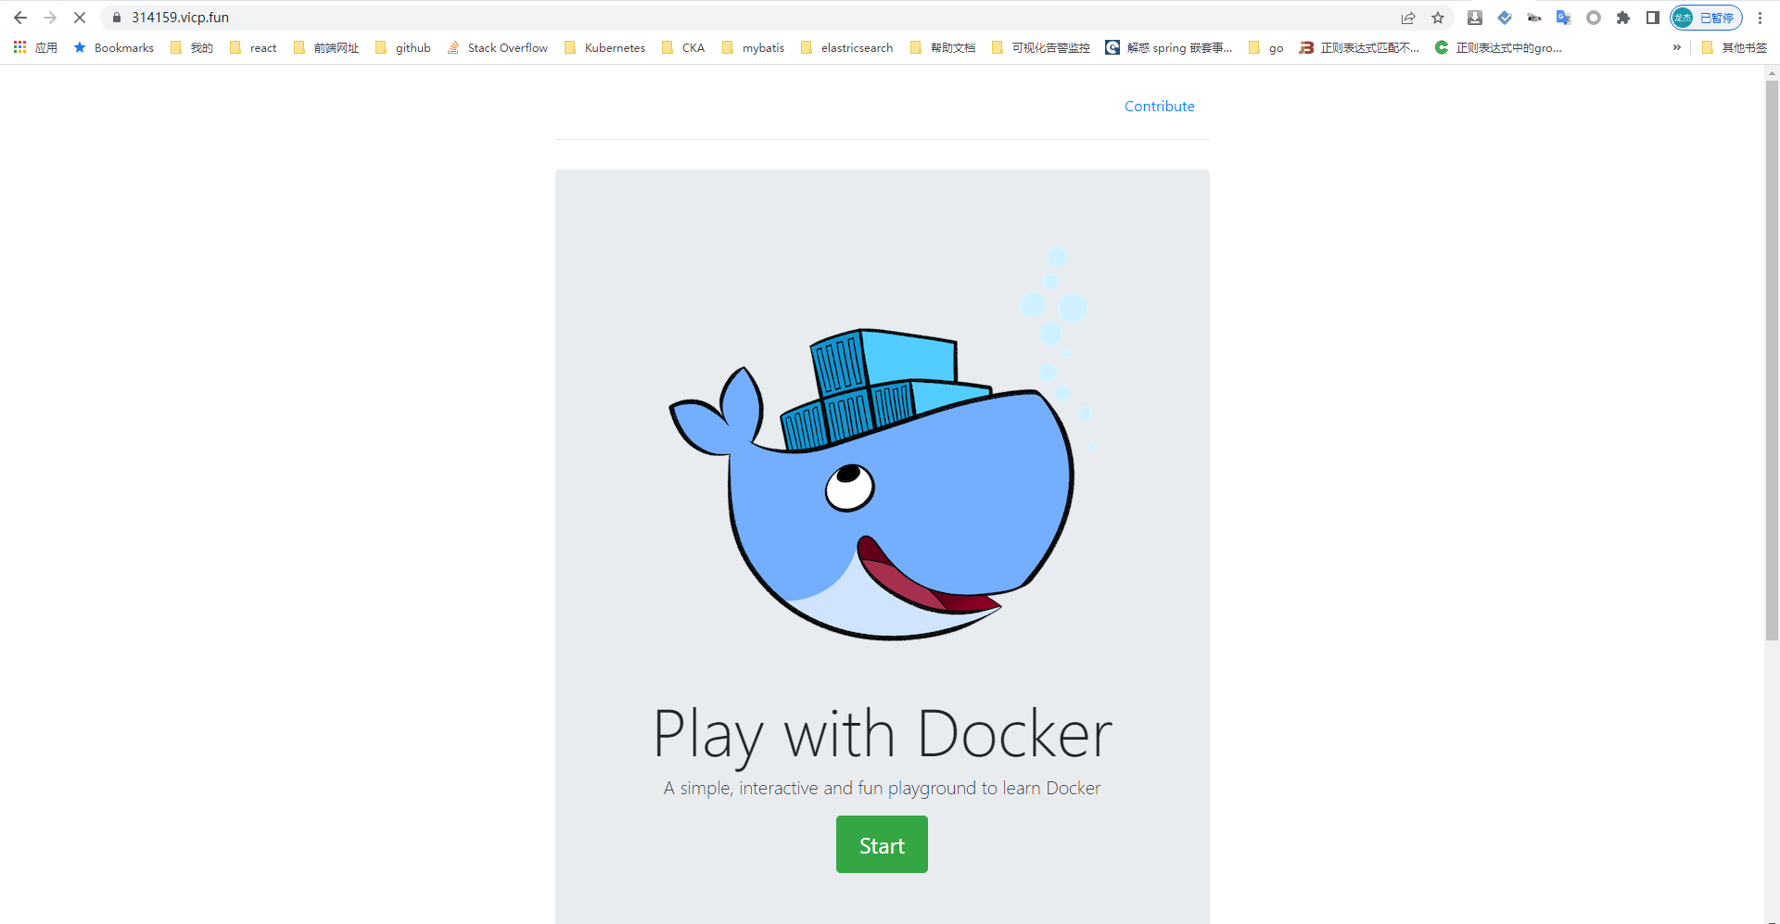The width and height of the screenshot is (1780, 924).
Task: Open the 解惑 spring bookmark
Action: [x=1169, y=47]
